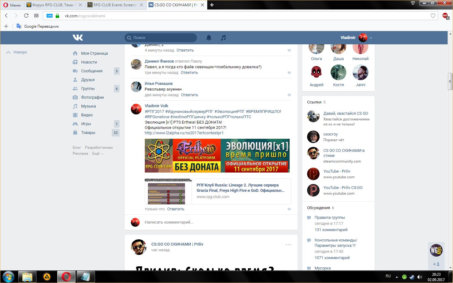Open a new browser tab with plus
The image size is (453, 283).
[x=212, y=5]
